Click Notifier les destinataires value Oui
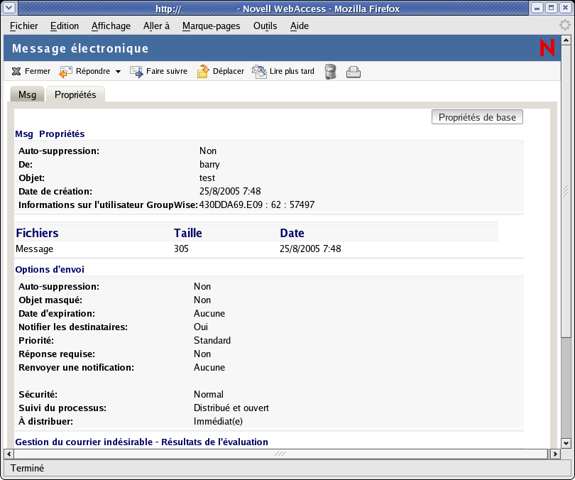 201,327
